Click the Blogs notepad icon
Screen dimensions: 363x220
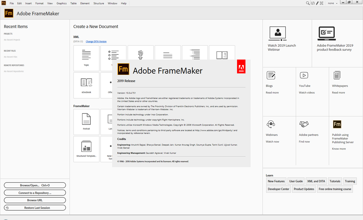(271, 75)
